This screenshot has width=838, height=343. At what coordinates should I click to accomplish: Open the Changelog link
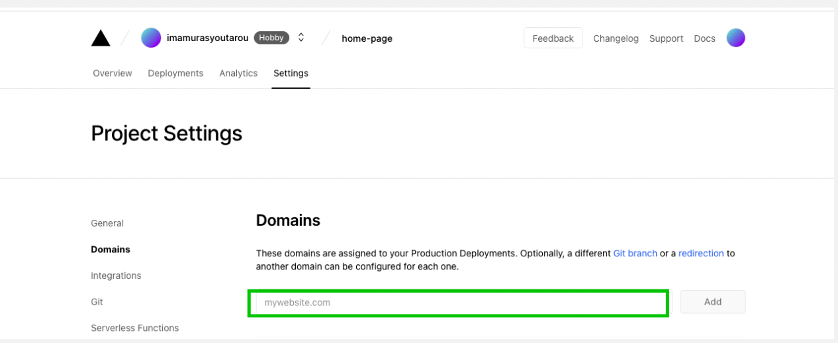616,38
